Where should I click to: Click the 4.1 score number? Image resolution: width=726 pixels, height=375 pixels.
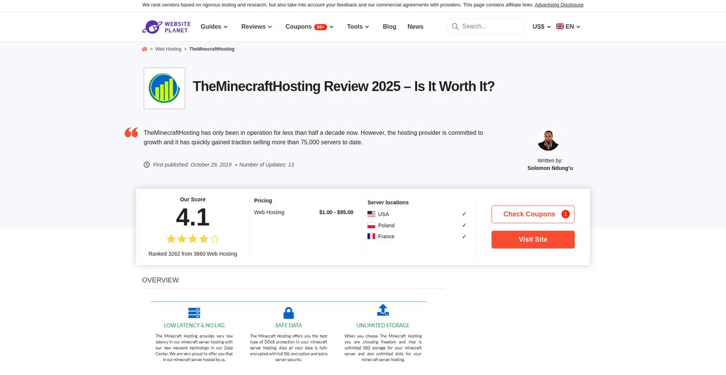pos(193,218)
